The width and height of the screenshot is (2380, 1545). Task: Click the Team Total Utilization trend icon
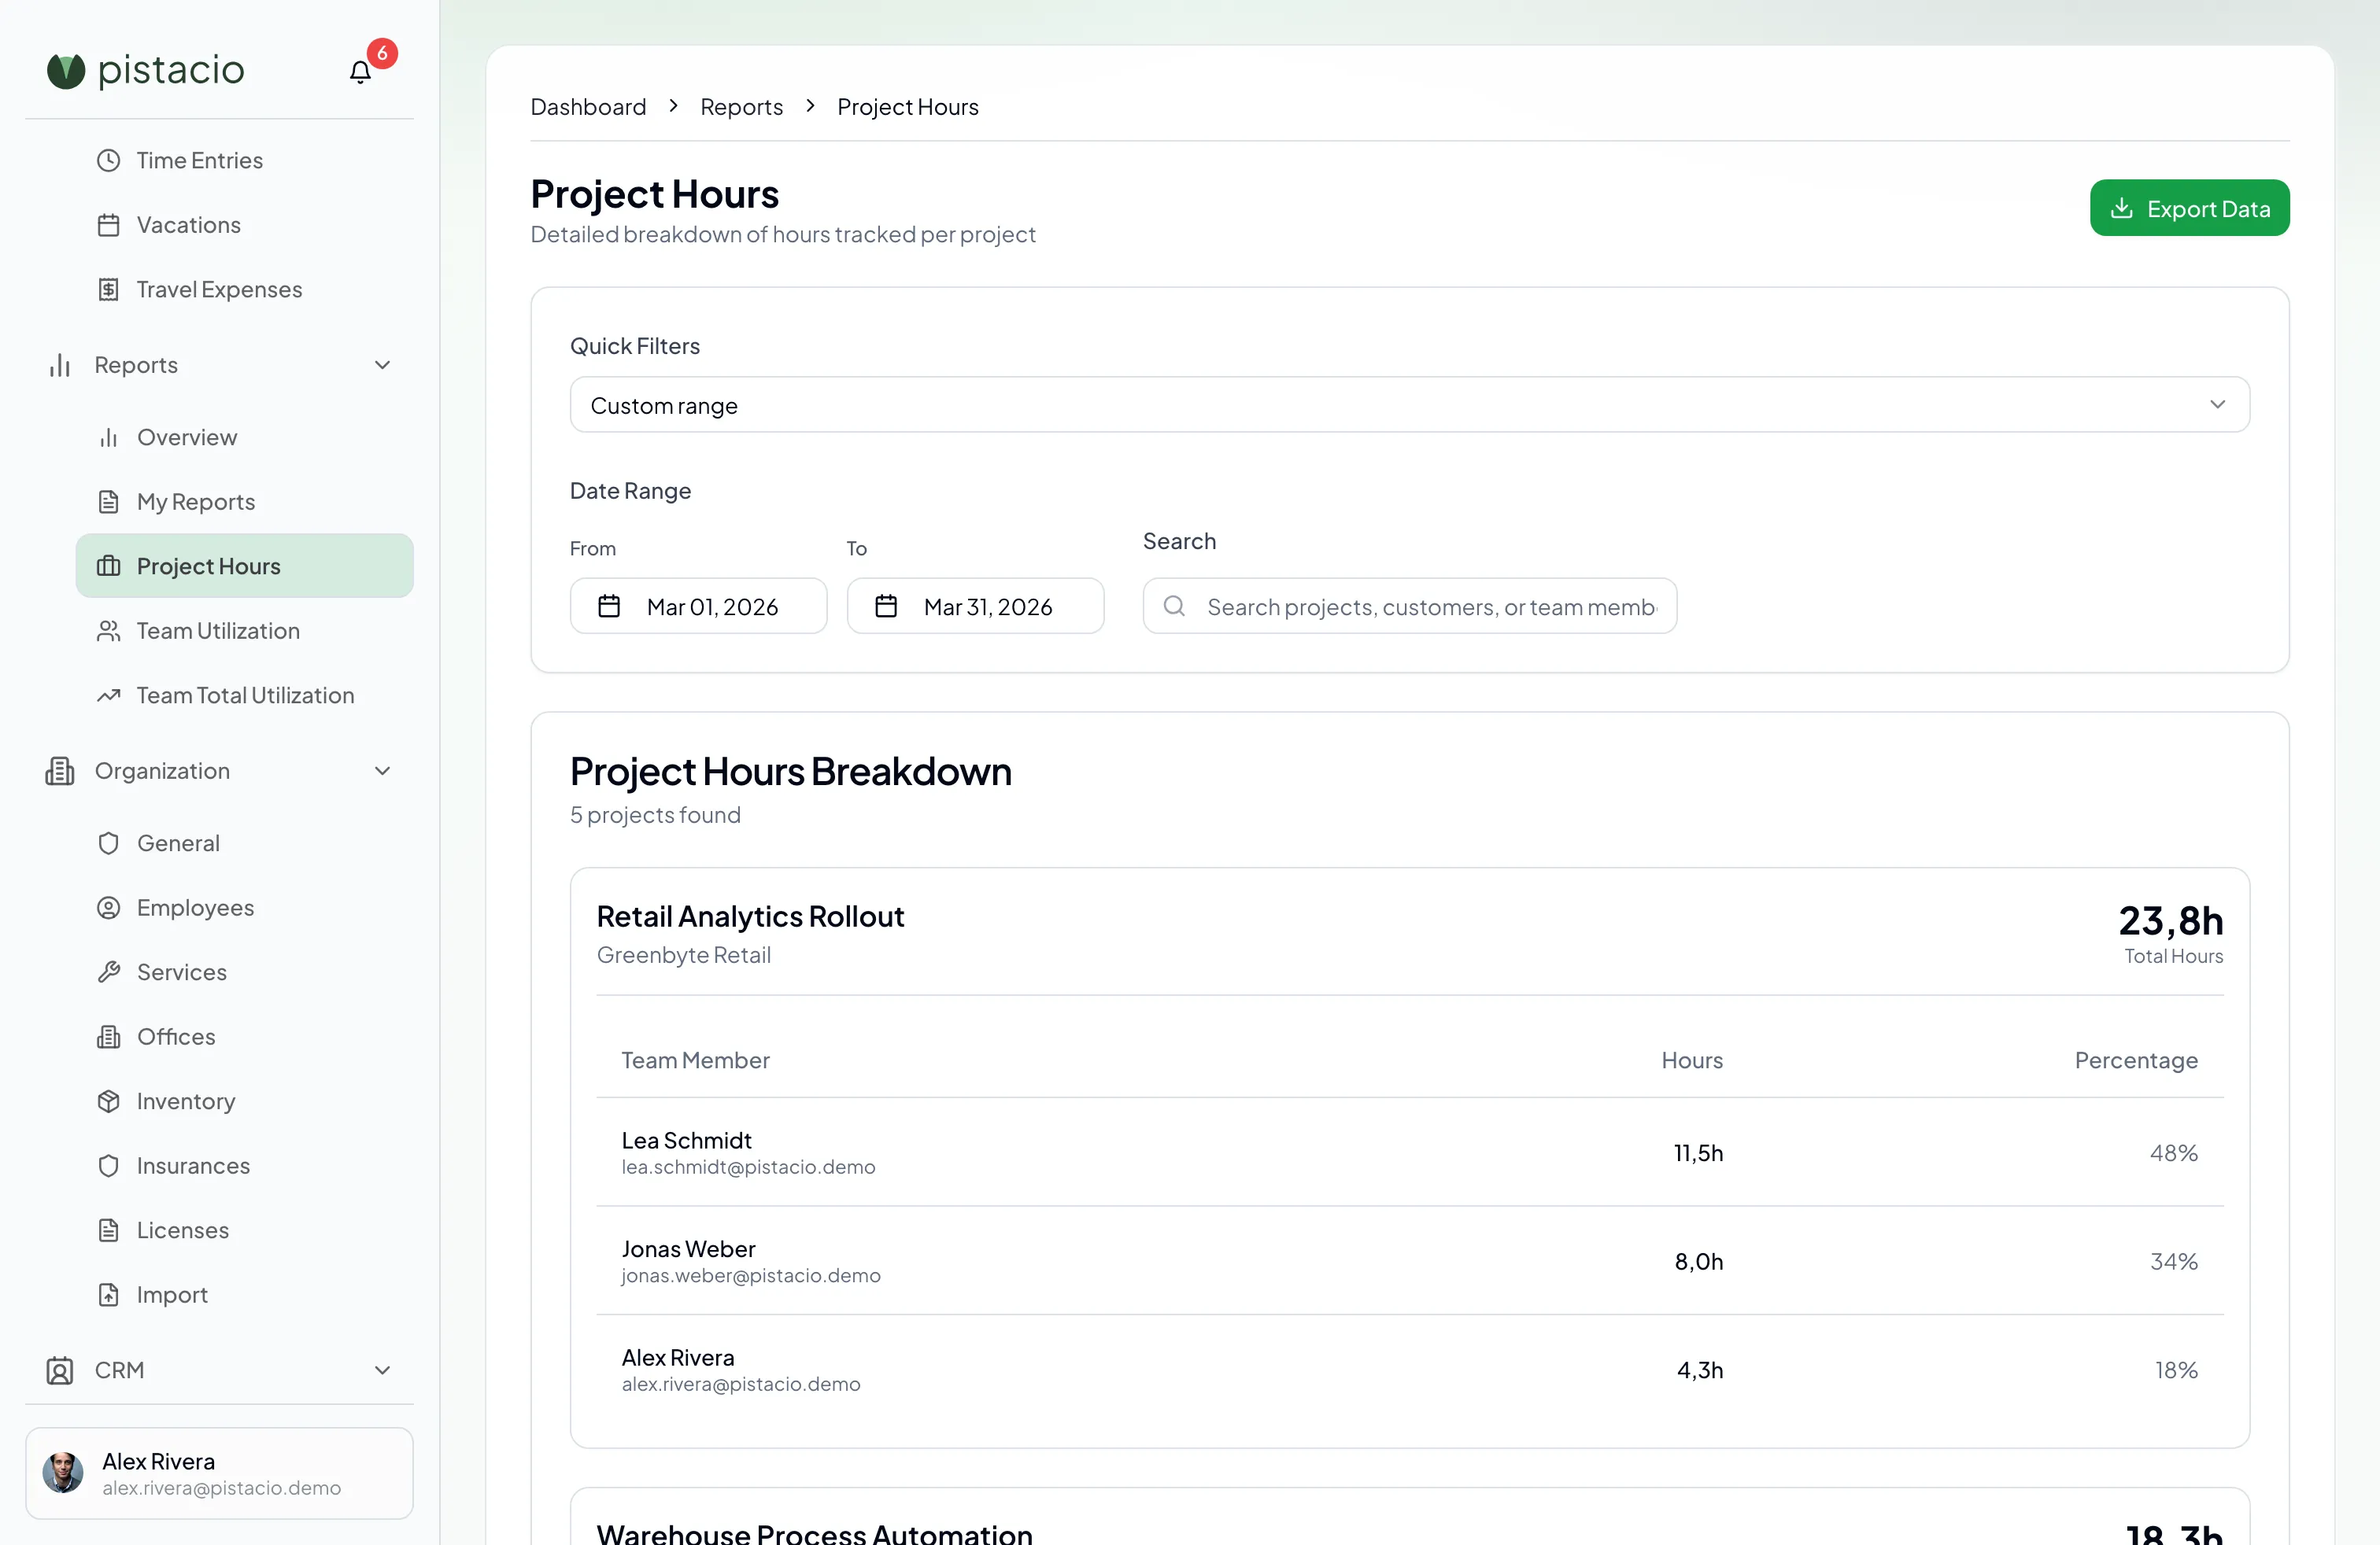(109, 695)
